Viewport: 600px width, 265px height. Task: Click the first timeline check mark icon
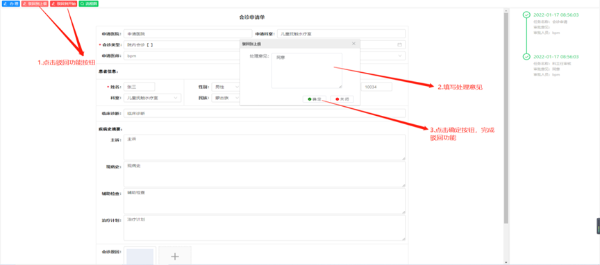pos(526,15)
